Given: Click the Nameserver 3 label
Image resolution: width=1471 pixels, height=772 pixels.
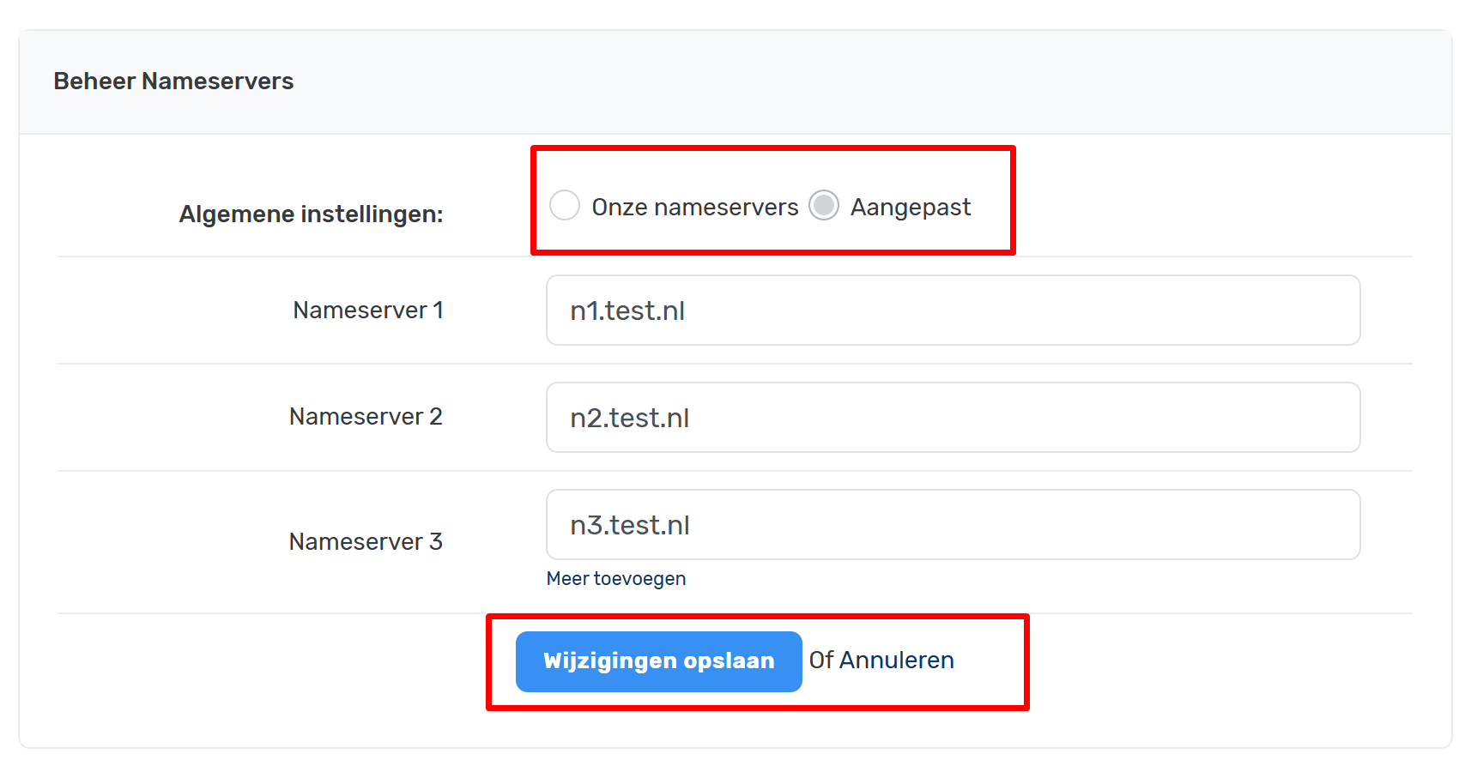Looking at the screenshot, I should tap(366, 542).
